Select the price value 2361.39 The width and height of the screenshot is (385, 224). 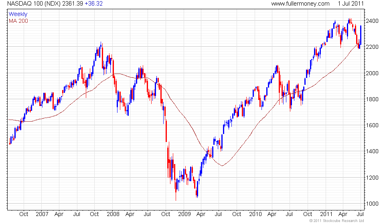click(x=73, y=4)
